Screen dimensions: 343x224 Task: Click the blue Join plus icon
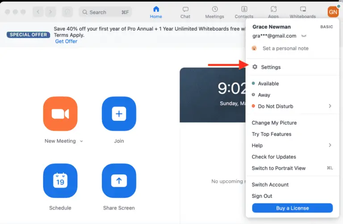coord(119,114)
